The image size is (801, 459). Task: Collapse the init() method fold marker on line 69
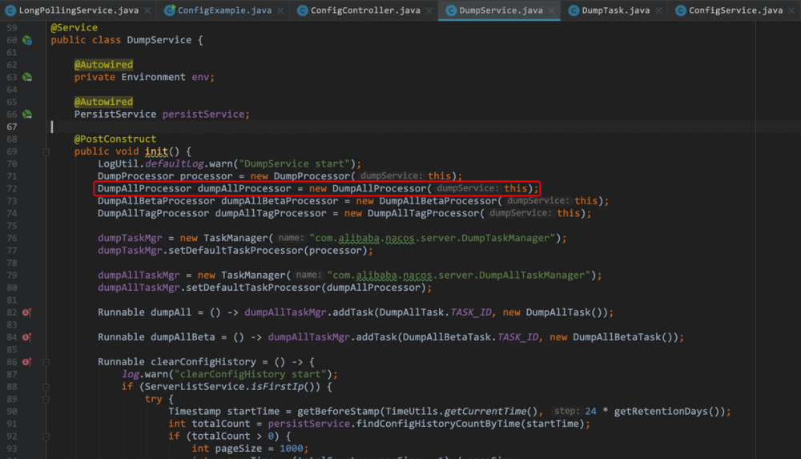46,152
